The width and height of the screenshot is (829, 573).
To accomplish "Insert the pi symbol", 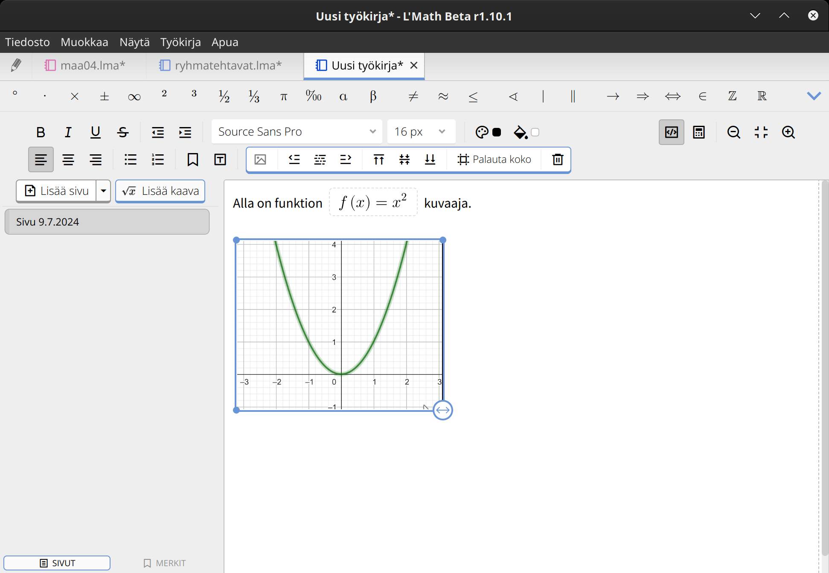I will (x=284, y=96).
